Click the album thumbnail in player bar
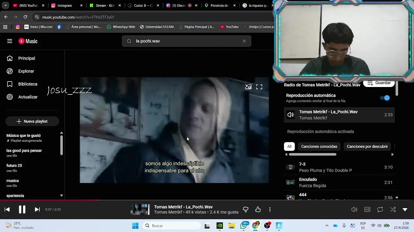The image size is (414, 232). [x=140, y=209]
